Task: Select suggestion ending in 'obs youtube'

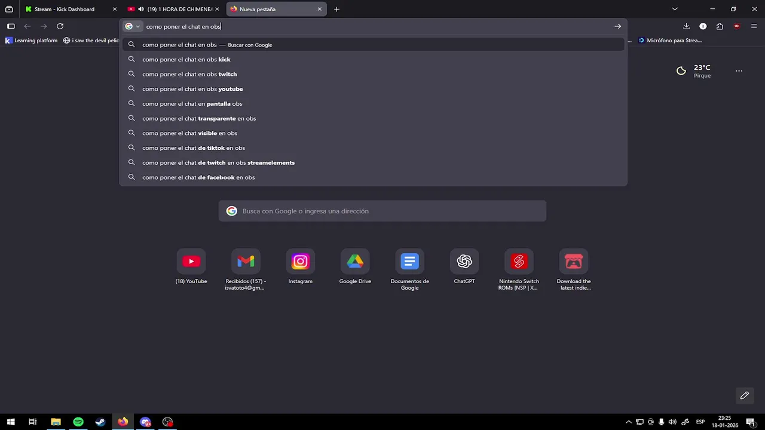Action: (374, 89)
